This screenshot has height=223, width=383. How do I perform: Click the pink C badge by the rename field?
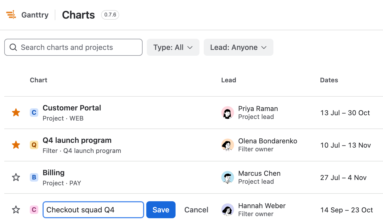(x=34, y=210)
